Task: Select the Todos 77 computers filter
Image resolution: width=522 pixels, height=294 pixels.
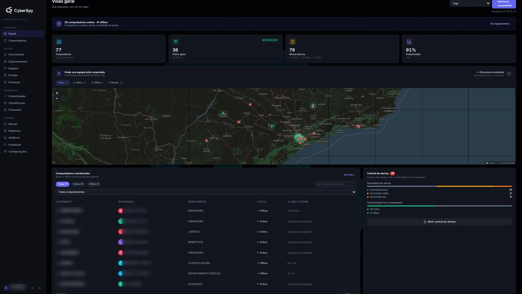Action: point(62,184)
